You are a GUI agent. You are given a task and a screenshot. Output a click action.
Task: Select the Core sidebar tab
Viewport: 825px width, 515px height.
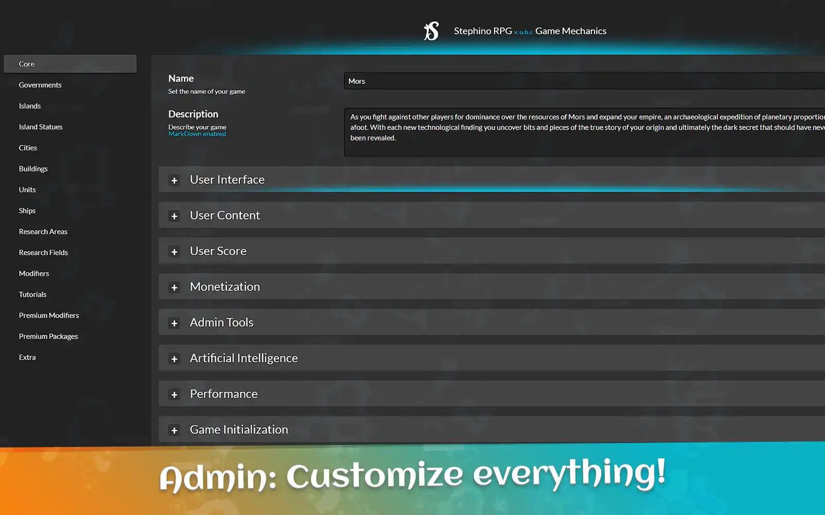click(x=70, y=64)
